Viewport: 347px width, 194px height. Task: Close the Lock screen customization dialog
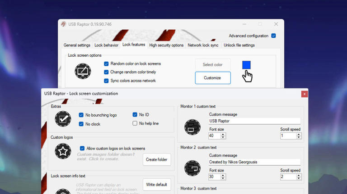pos(305,94)
